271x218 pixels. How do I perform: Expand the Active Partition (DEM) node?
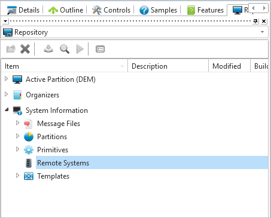[7, 79]
